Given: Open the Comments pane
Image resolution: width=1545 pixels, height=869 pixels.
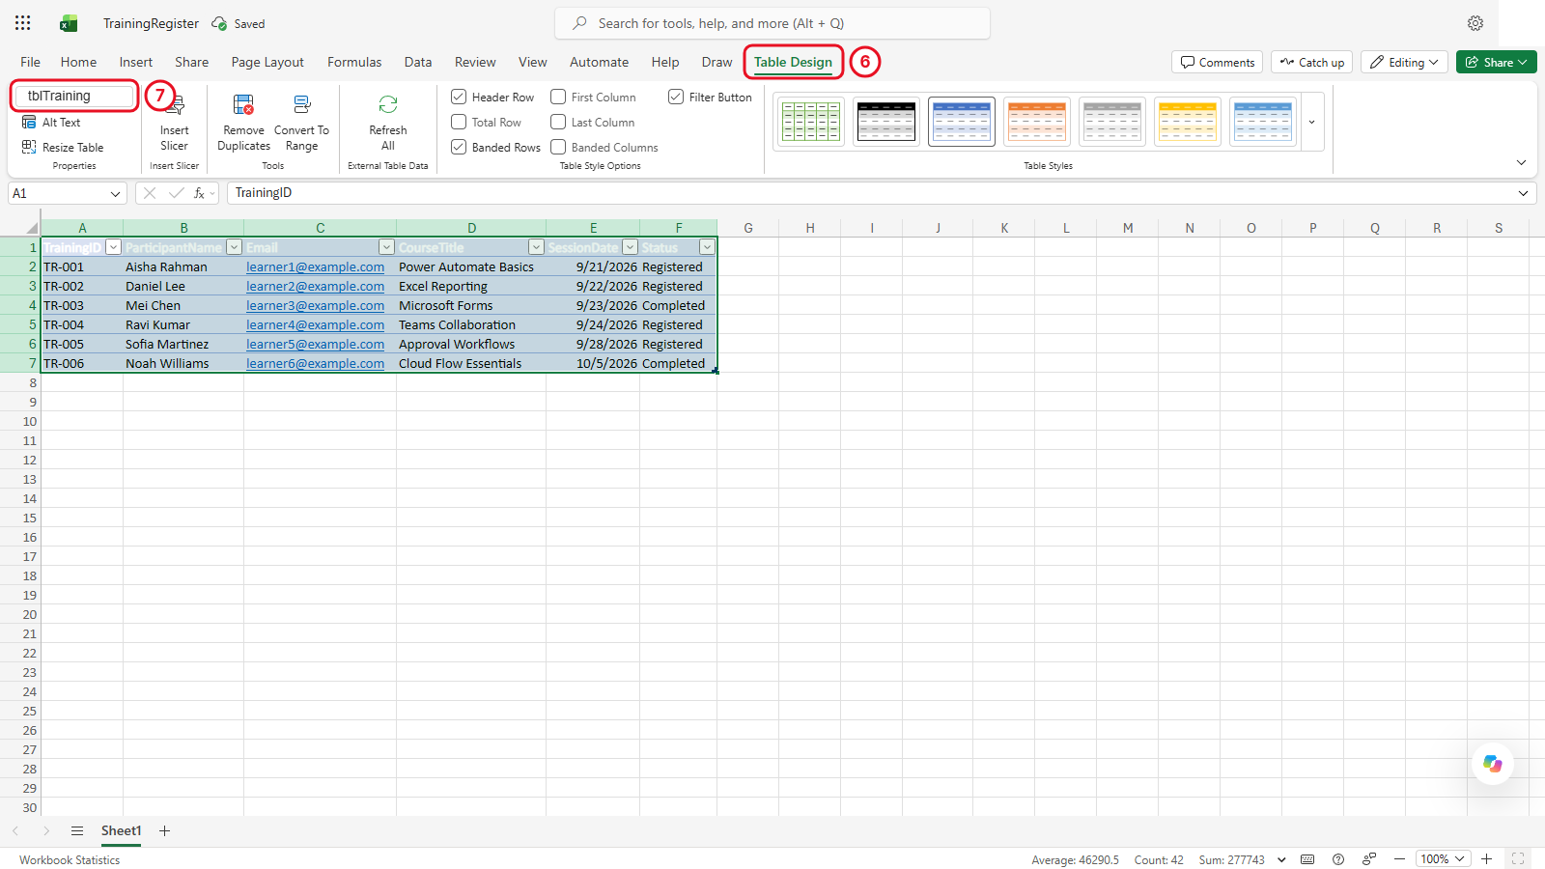Looking at the screenshot, I should (x=1218, y=62).
